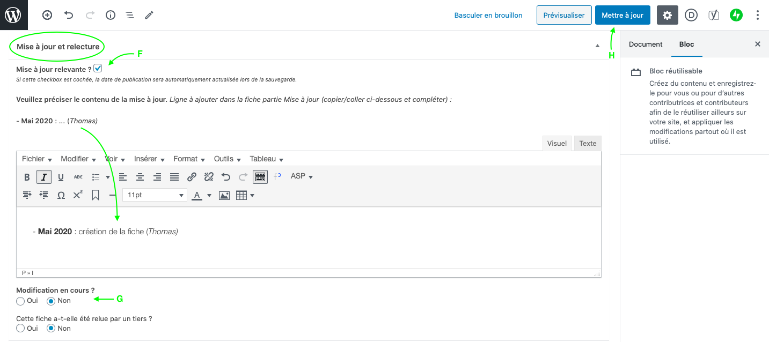Switch to the Visuel editor tab
Image resolution: width=769 pixels, height=342 pixels.
pyautogui.click(x=557, y=143)
